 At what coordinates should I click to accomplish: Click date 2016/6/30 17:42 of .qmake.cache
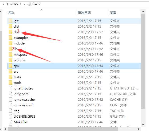[x=90, y=99]
